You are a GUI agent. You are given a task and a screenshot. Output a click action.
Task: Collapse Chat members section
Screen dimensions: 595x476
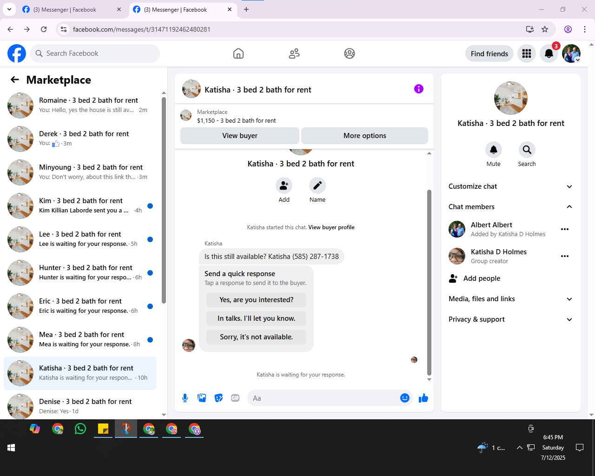click(x=510, y=207)
